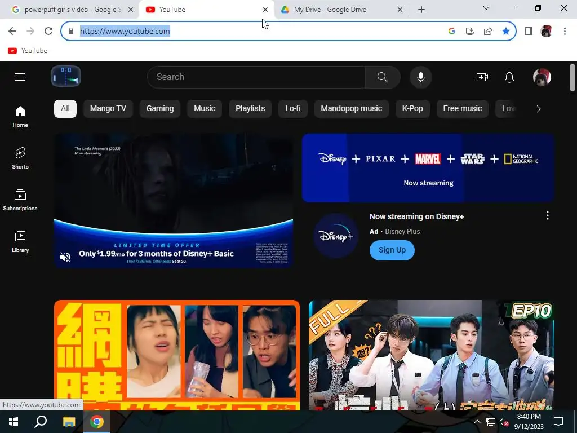Open the YouTube hamburger guide menu
The height and width of the screenshot is (433, 577).
(x=20, y=77)
